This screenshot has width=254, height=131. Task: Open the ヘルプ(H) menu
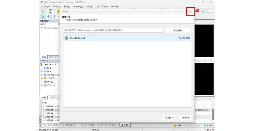115,7
